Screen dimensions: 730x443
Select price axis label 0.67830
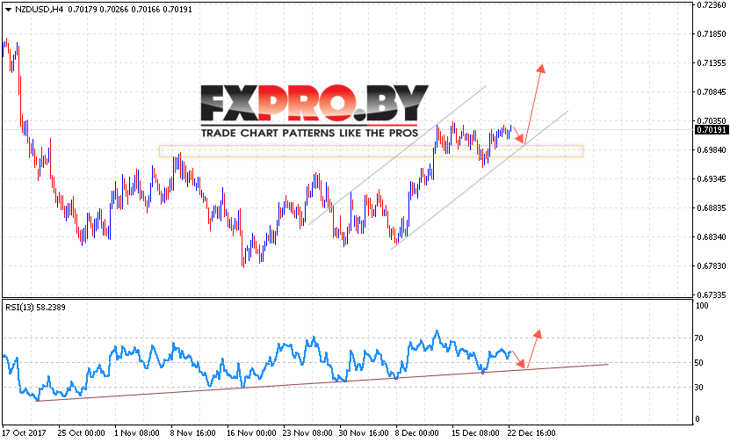click(712, 266)
